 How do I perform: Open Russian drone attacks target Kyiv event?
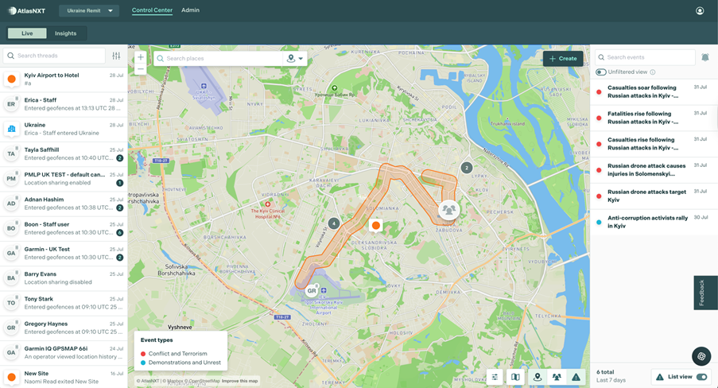(x=654, y=196)
